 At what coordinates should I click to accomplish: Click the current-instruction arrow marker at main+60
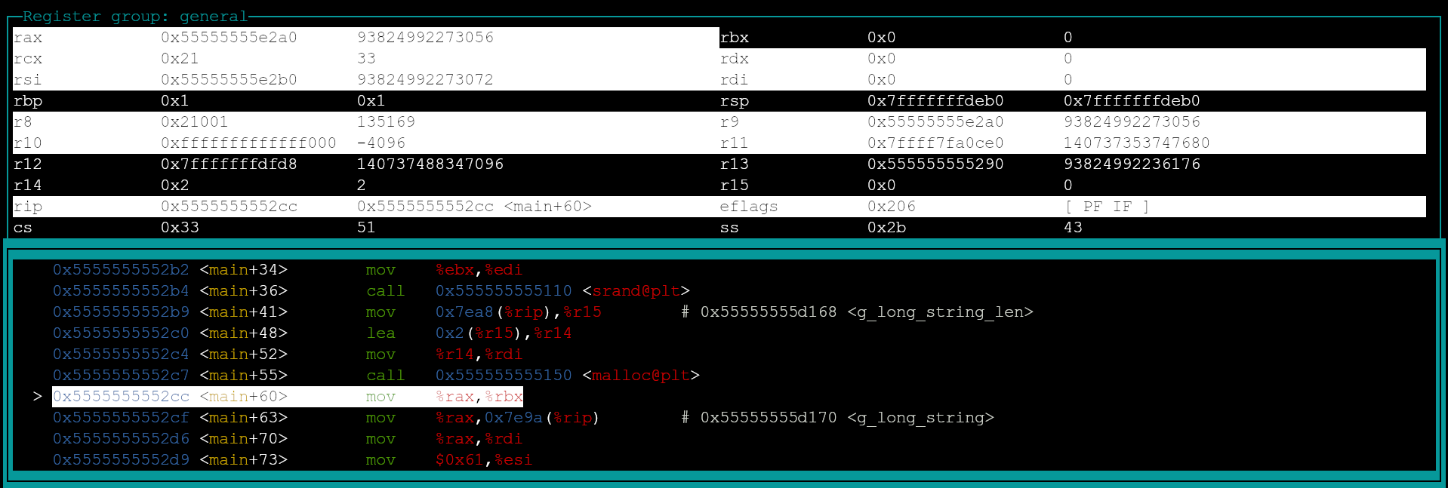(x=37, y=397)
